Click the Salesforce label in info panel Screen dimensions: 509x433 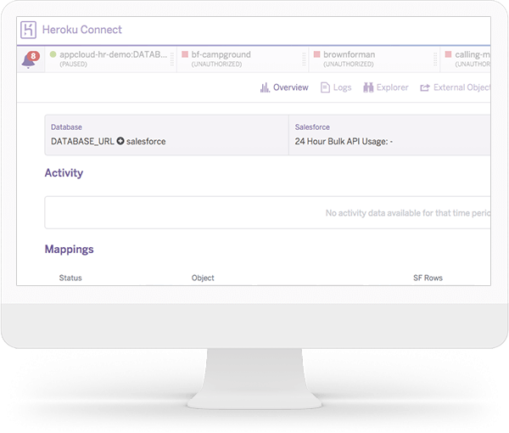click(312, 127)
